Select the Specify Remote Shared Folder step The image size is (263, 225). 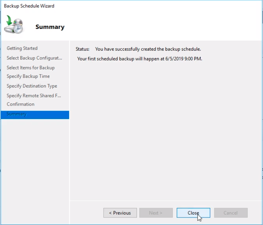pyautogui.click(x=34, y=95)
